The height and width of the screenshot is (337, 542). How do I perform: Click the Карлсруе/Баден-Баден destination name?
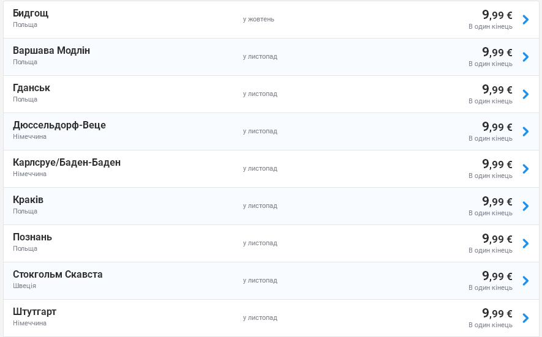(x=67, y=163)
